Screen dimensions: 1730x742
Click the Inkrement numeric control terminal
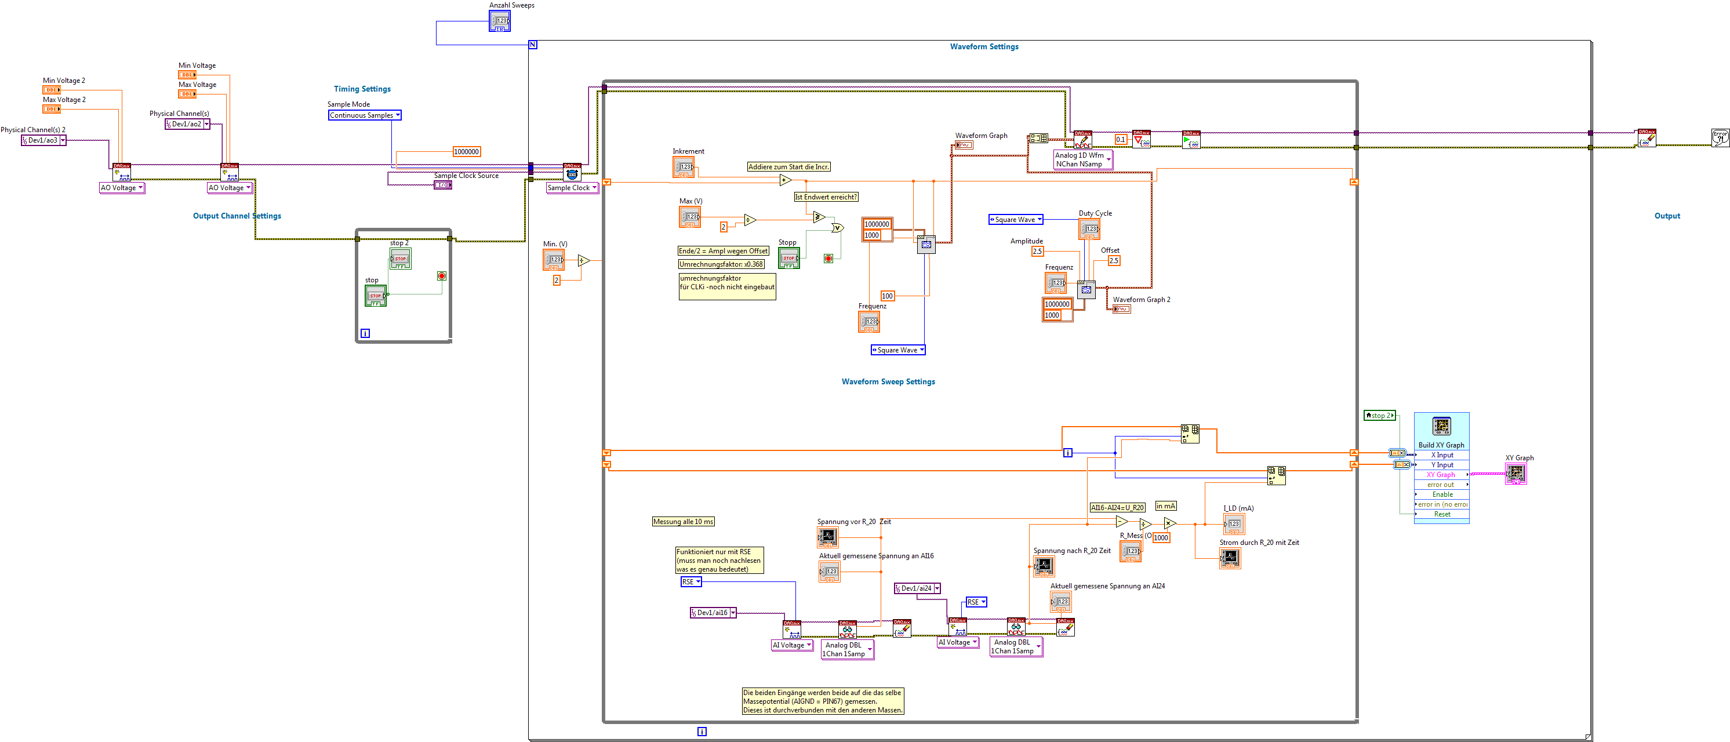[683, 167]
